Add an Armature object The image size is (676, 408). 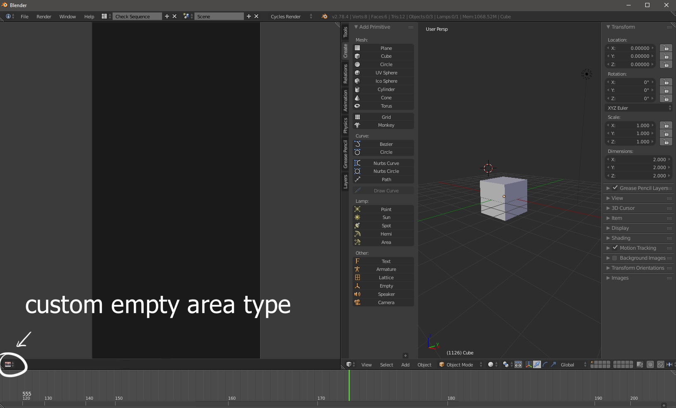click(x=383, y=269)
